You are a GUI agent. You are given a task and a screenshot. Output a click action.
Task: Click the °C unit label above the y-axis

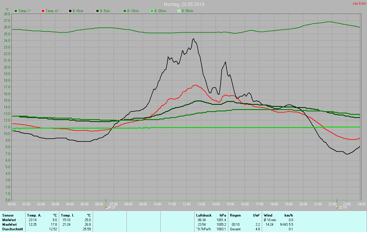click(7, 9)
